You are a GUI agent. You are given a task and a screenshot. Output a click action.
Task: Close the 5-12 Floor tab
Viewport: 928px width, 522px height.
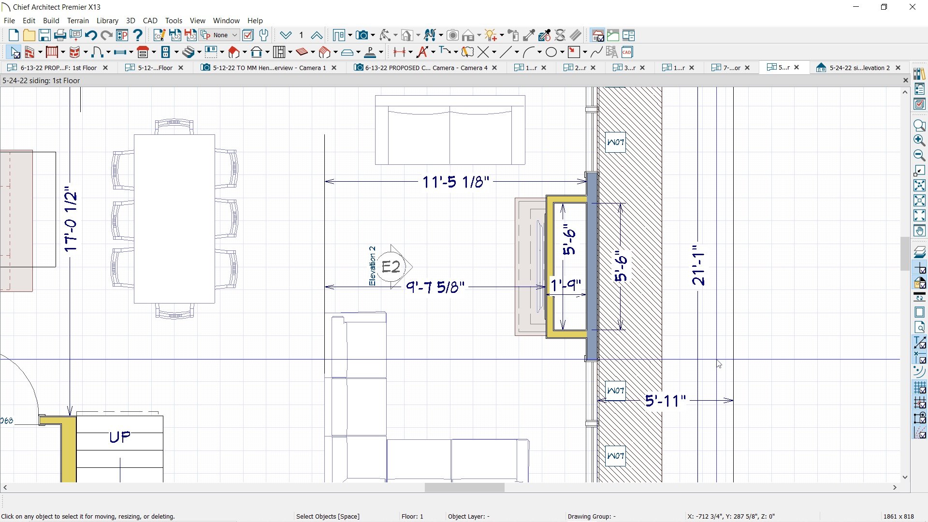point(181,68)
